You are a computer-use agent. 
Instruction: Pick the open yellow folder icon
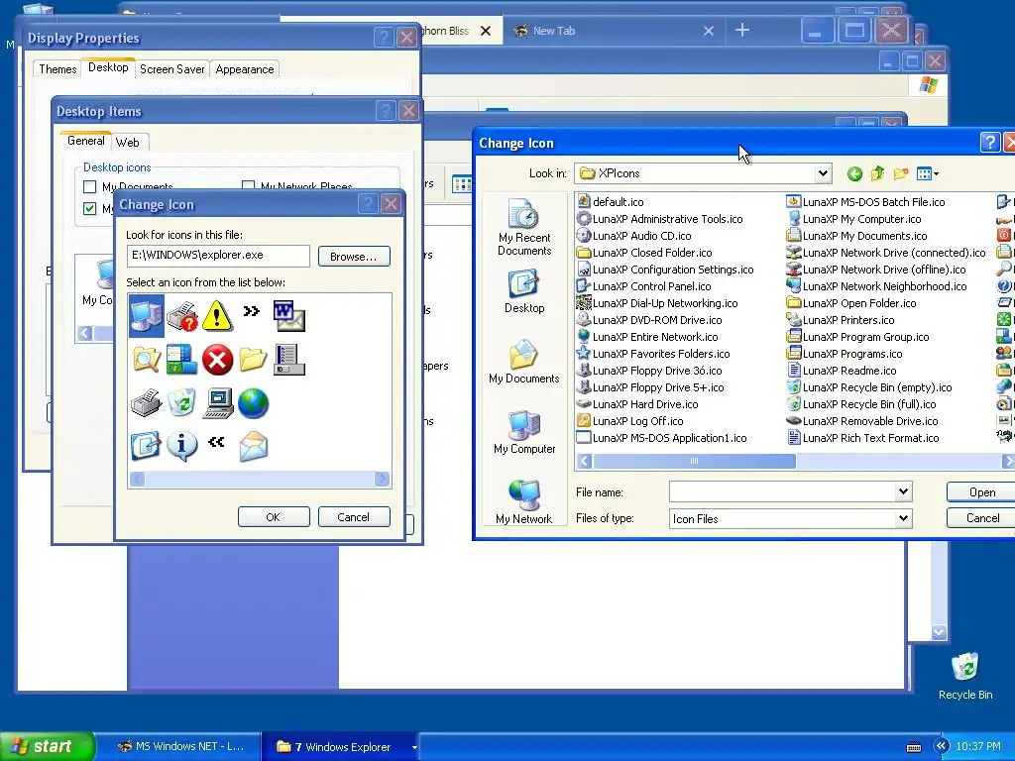[x=253, y=359]
